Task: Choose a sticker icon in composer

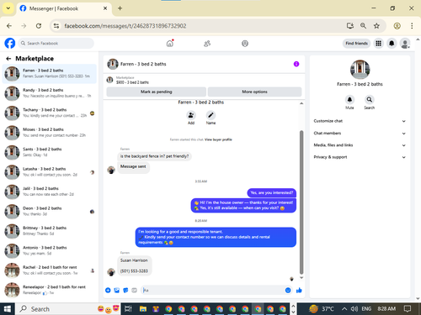Action: (125, 291)
